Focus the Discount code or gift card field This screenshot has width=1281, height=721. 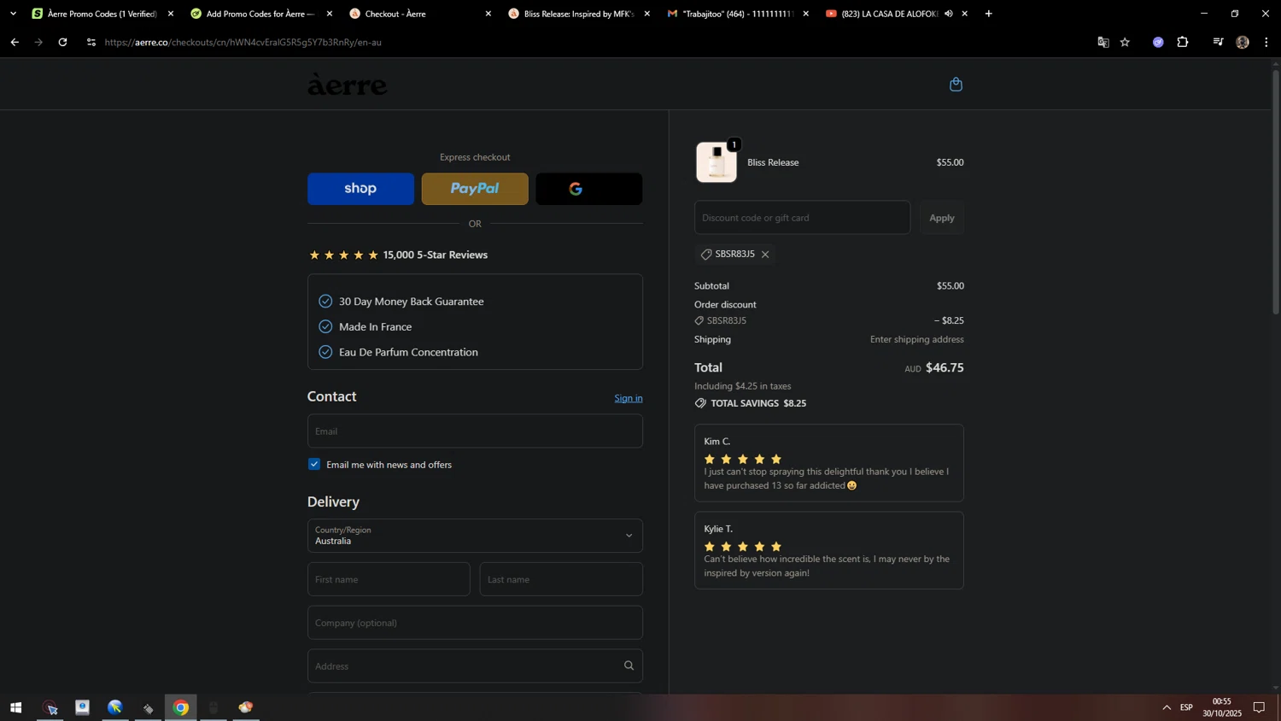point(802,218)
